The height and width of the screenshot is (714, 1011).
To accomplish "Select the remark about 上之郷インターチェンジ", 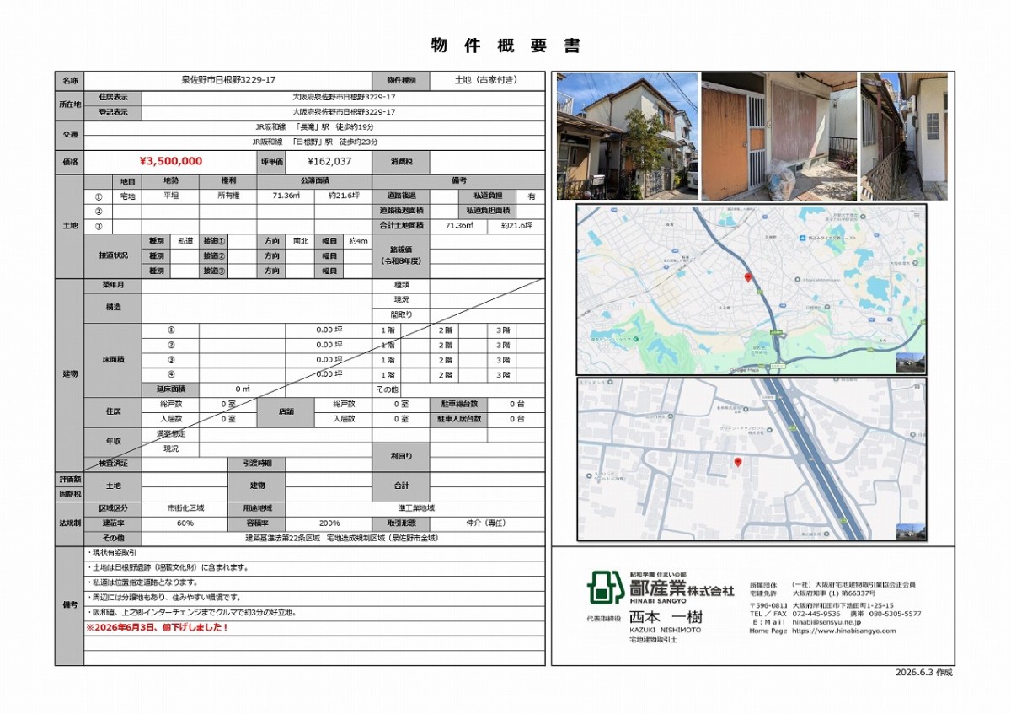I will 193,613.
